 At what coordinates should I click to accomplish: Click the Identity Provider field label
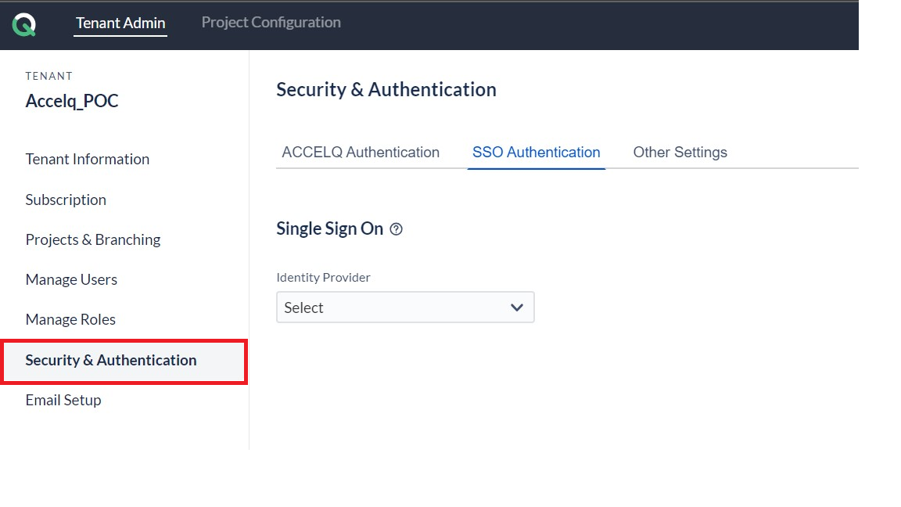[x=324, y=278]
